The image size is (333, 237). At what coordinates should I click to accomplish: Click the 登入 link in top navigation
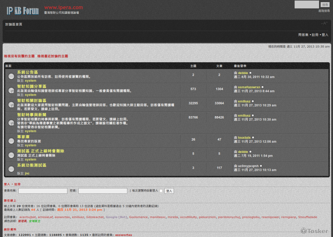click(325, 35)
